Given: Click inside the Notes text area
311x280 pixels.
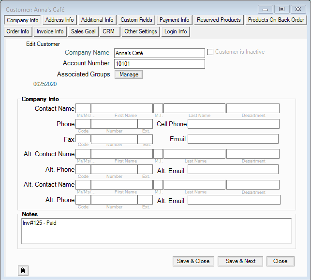Looking at the screenshot, I should click(157, 231).
